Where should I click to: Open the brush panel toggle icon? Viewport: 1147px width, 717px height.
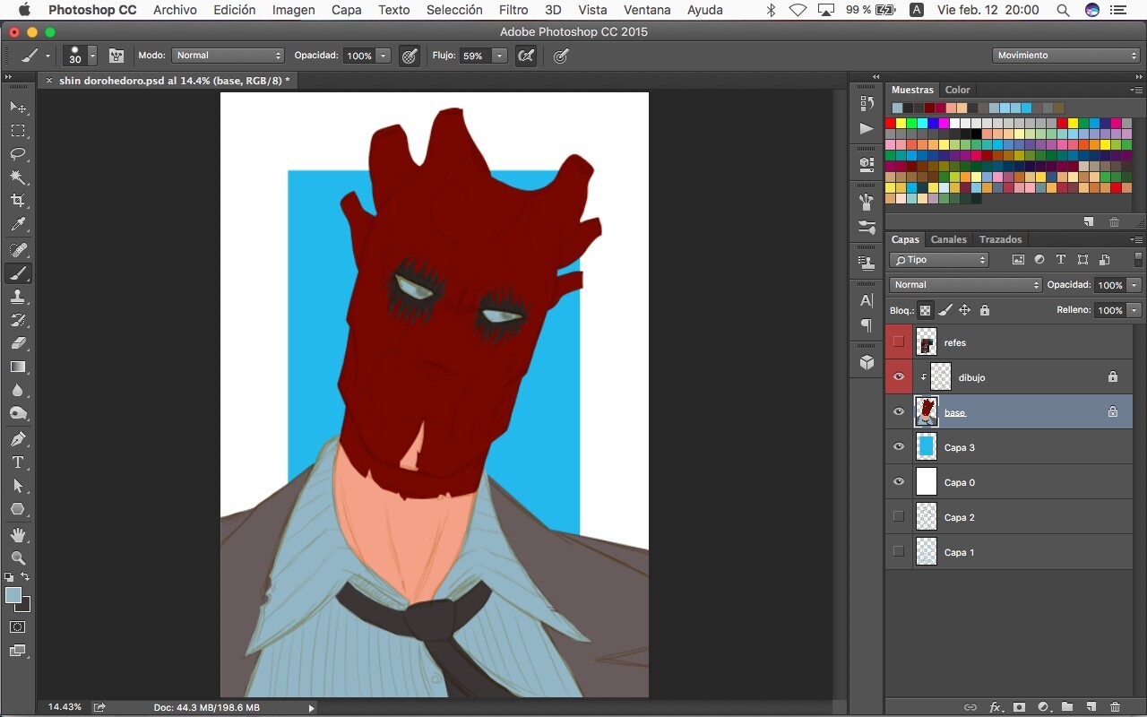pos(116,56)
